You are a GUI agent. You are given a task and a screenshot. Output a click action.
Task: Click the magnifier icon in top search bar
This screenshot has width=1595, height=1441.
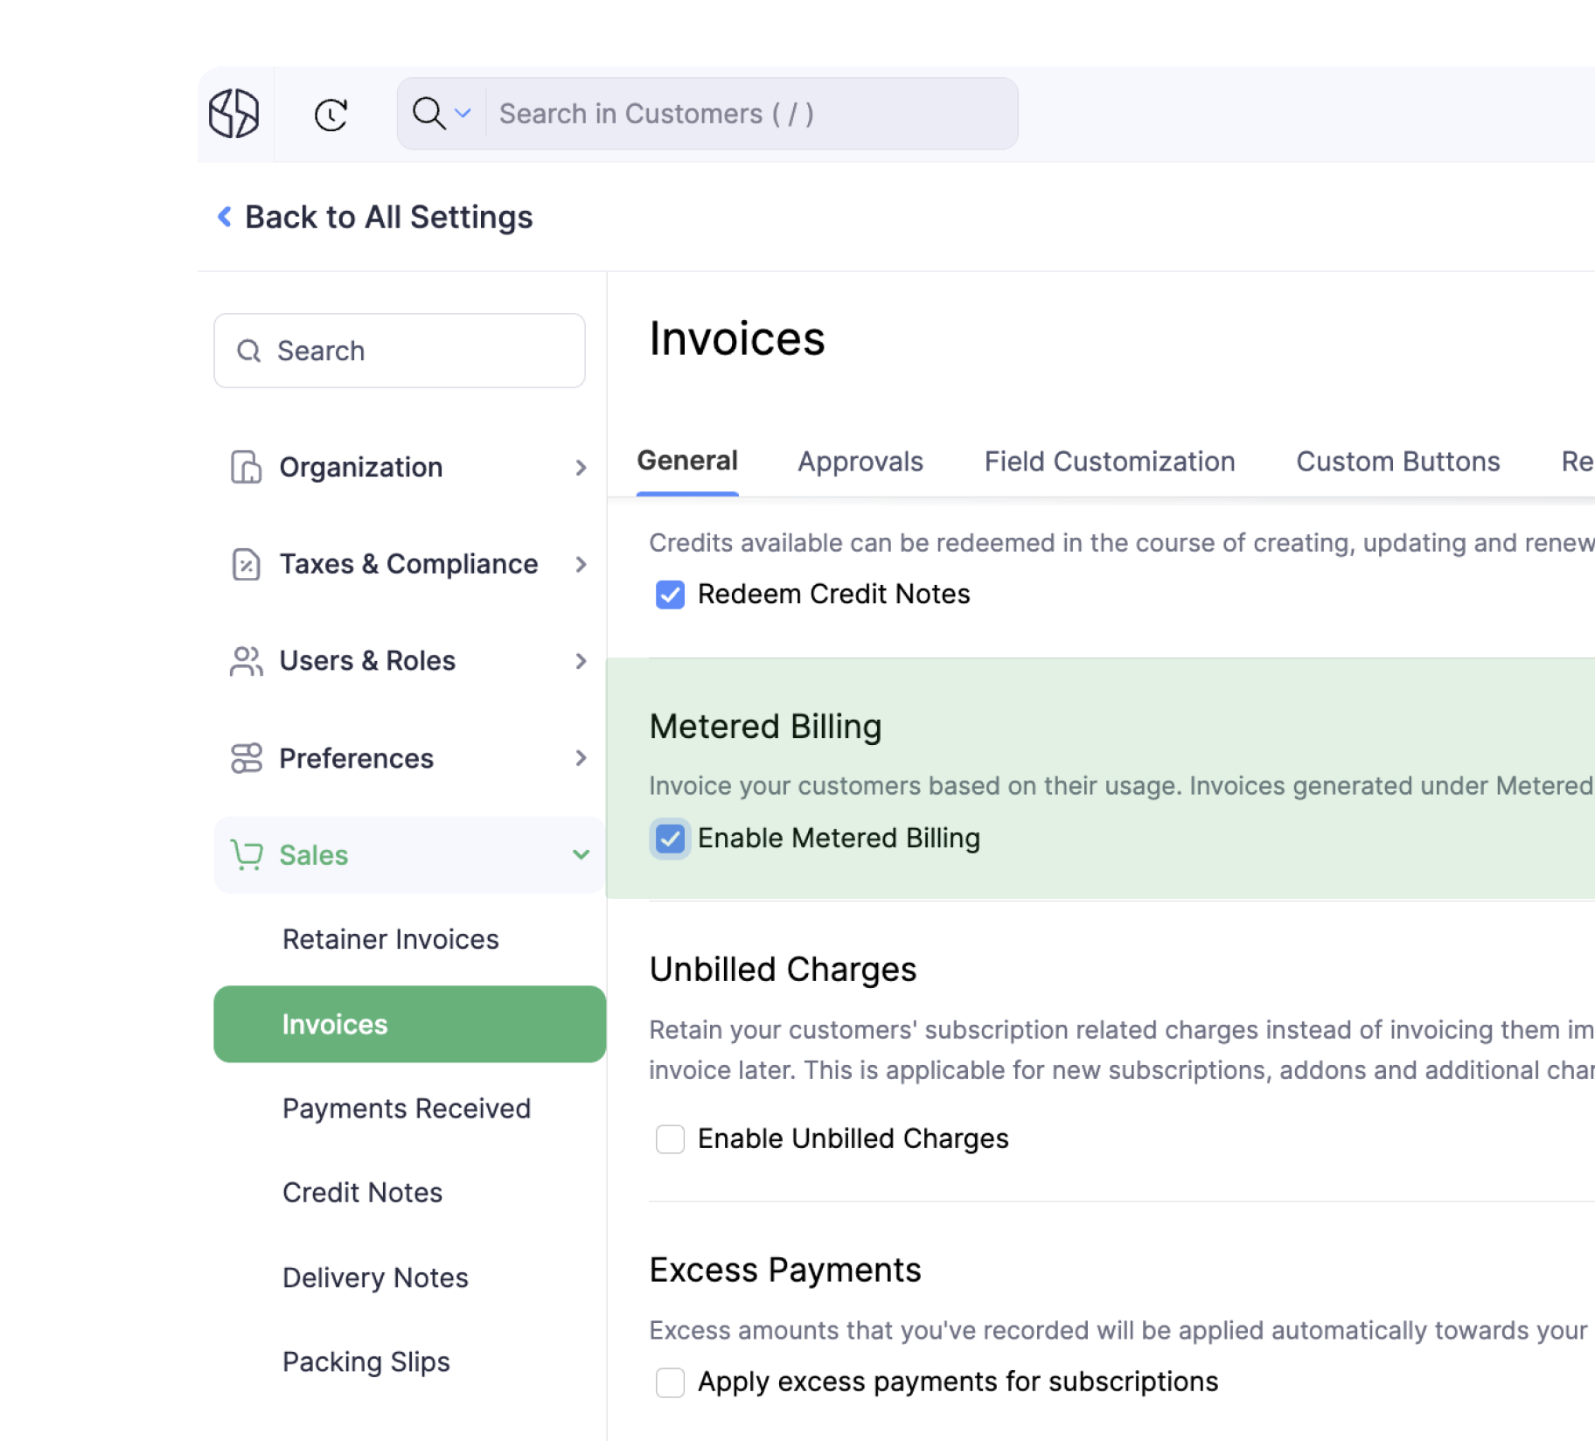430,114
